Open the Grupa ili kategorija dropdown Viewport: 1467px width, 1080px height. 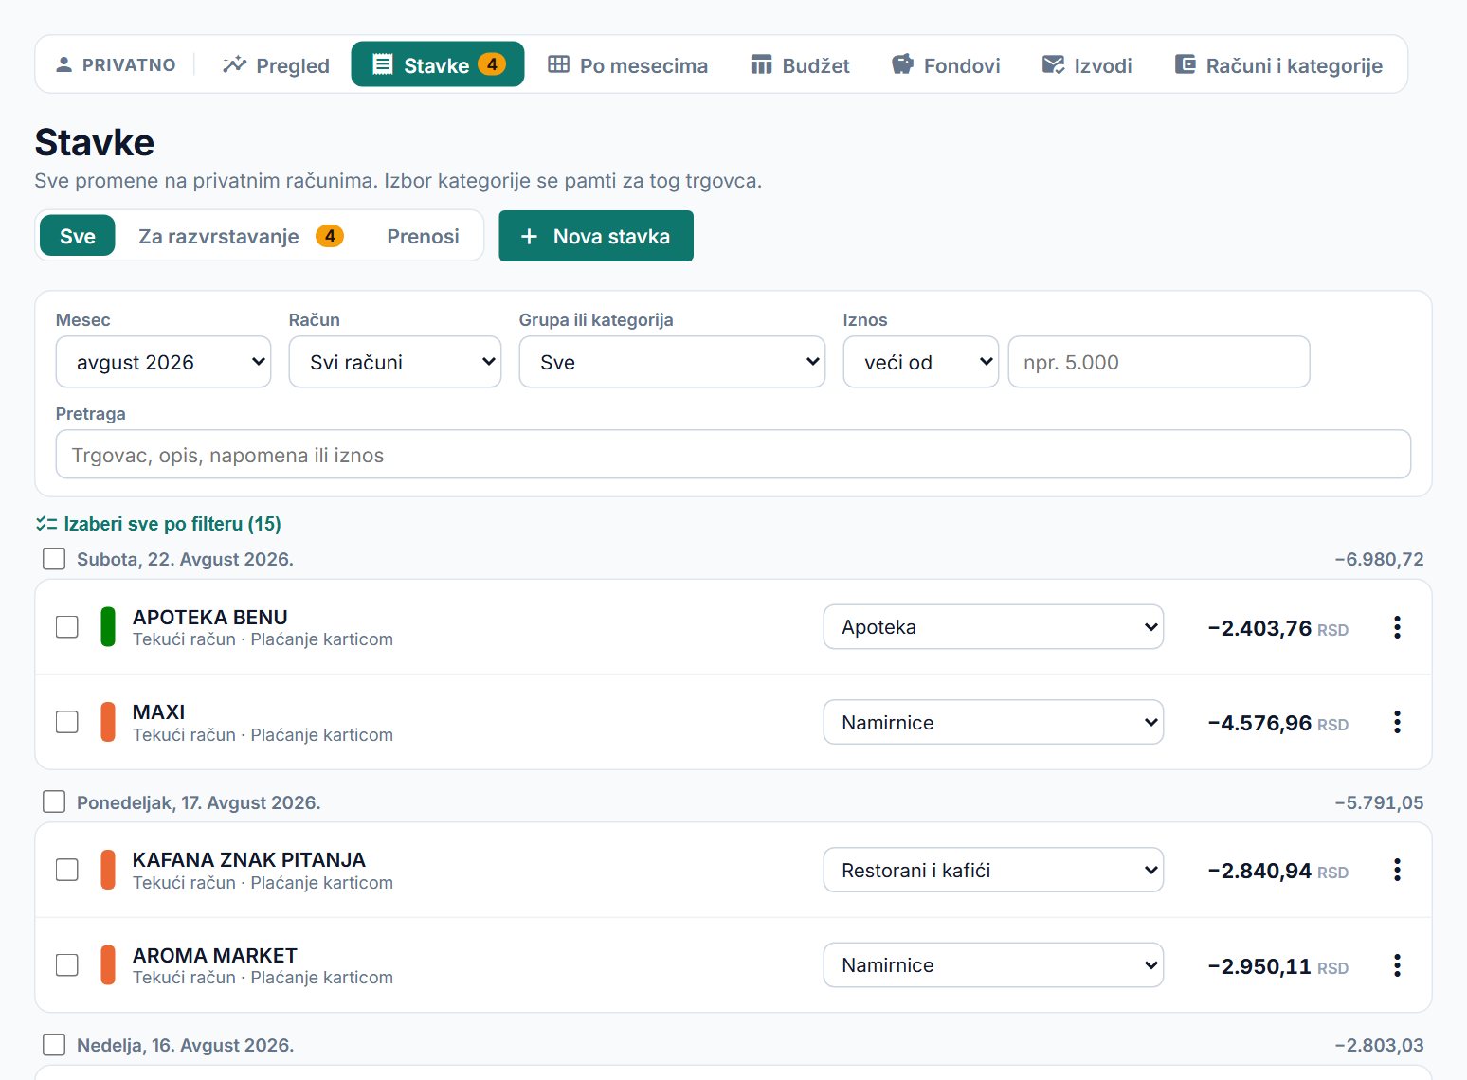coord(672,362)
